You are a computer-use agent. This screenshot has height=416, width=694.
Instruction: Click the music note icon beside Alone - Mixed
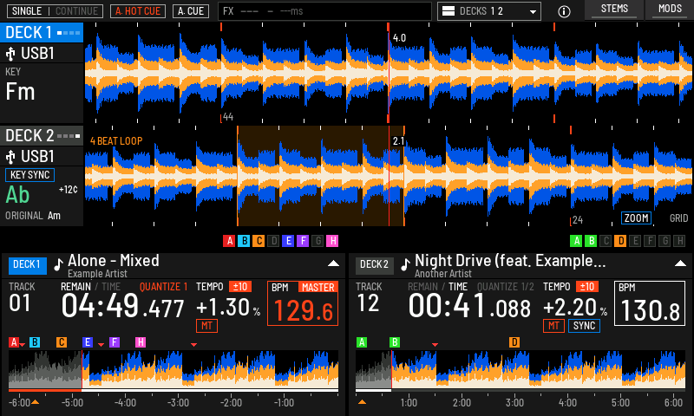point(58,264)
